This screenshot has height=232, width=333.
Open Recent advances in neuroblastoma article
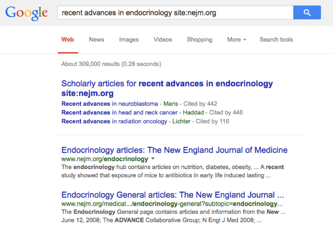[x=109, y=104]
